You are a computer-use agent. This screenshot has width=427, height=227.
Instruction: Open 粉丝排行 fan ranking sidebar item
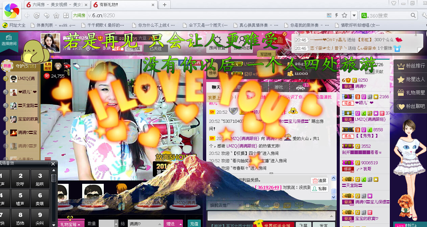411,66
